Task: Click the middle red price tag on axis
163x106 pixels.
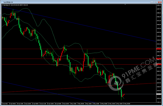Action: 159,59
